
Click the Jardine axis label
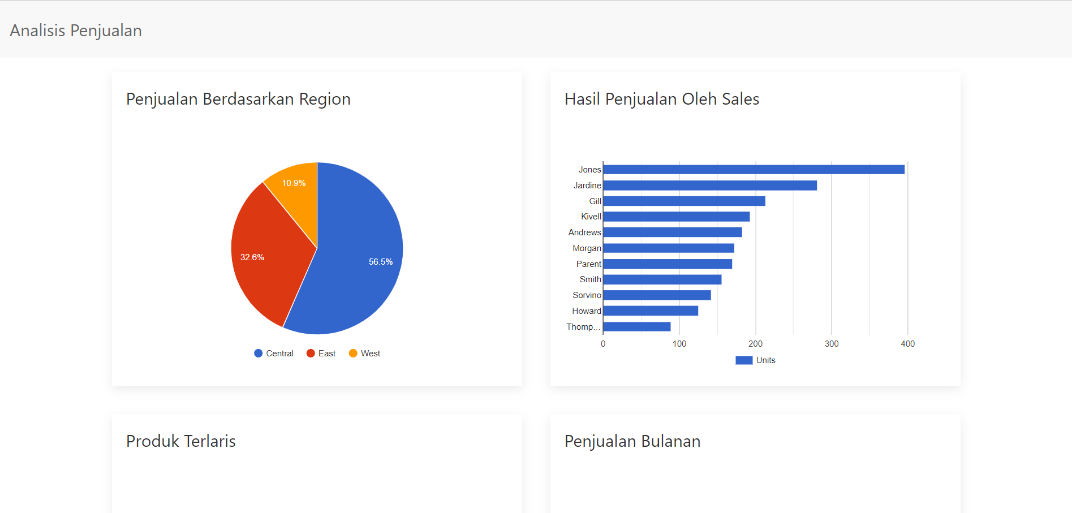click(x=587, y=186)
